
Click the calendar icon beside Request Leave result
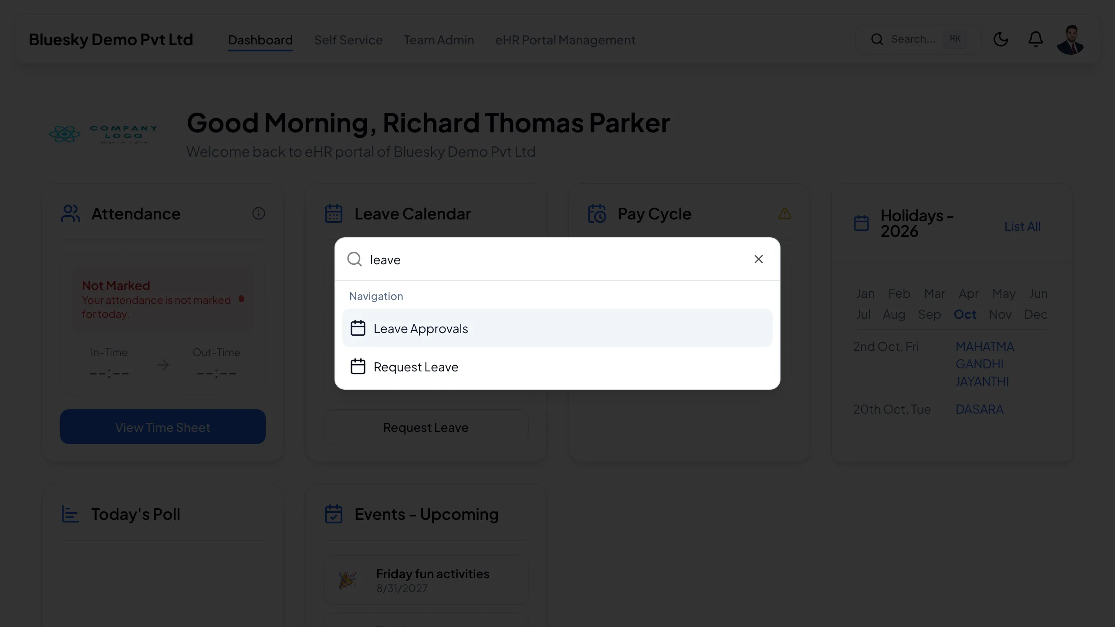click(358, 367)
